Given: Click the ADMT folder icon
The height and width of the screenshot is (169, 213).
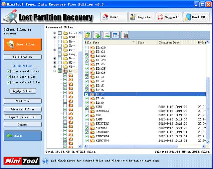Looking at the screenshot, I should (x=93, y=107).
